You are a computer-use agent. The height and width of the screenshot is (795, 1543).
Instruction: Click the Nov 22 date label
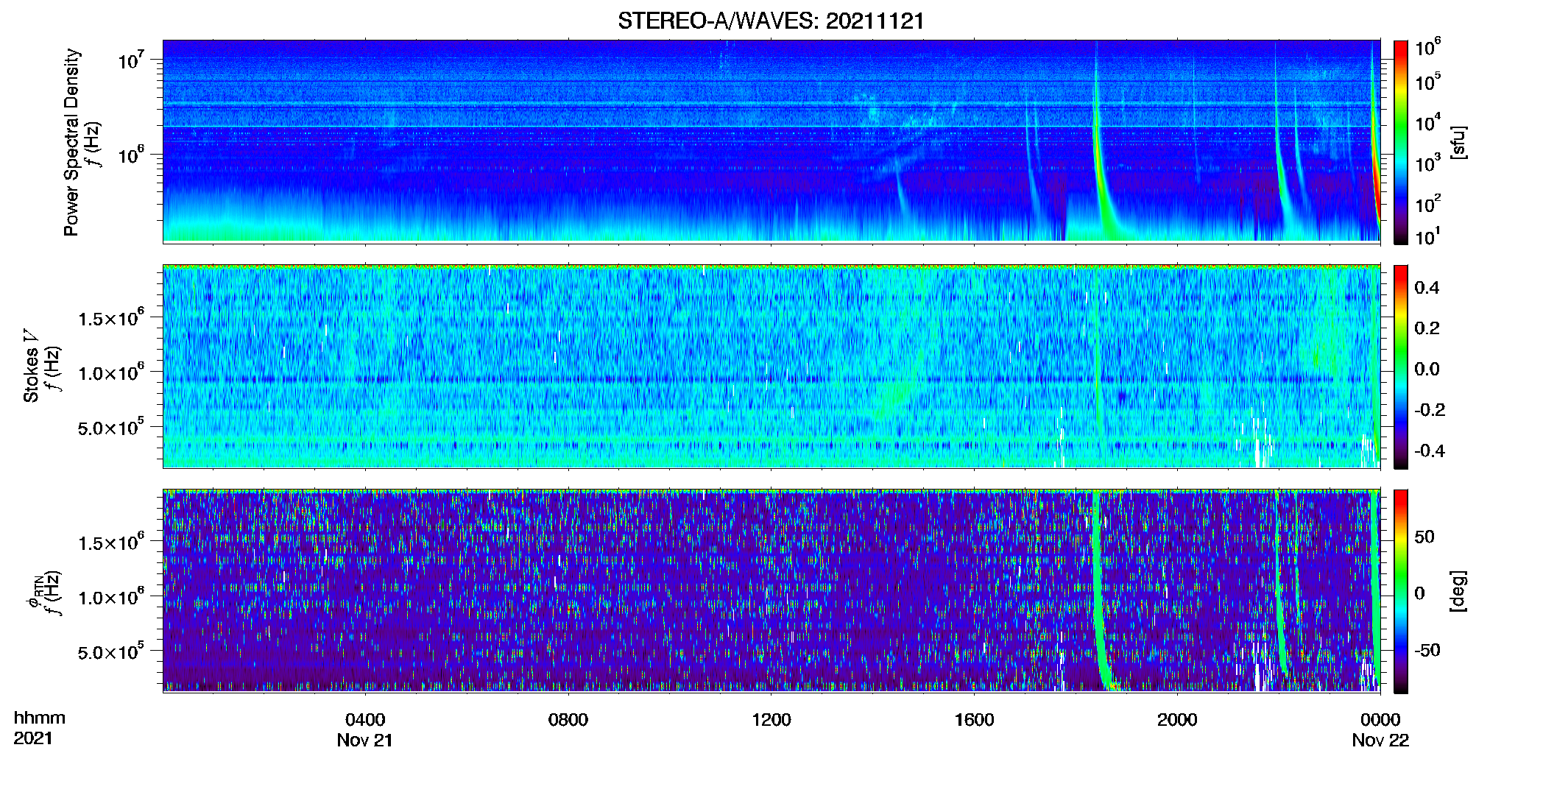(1380, 740)
